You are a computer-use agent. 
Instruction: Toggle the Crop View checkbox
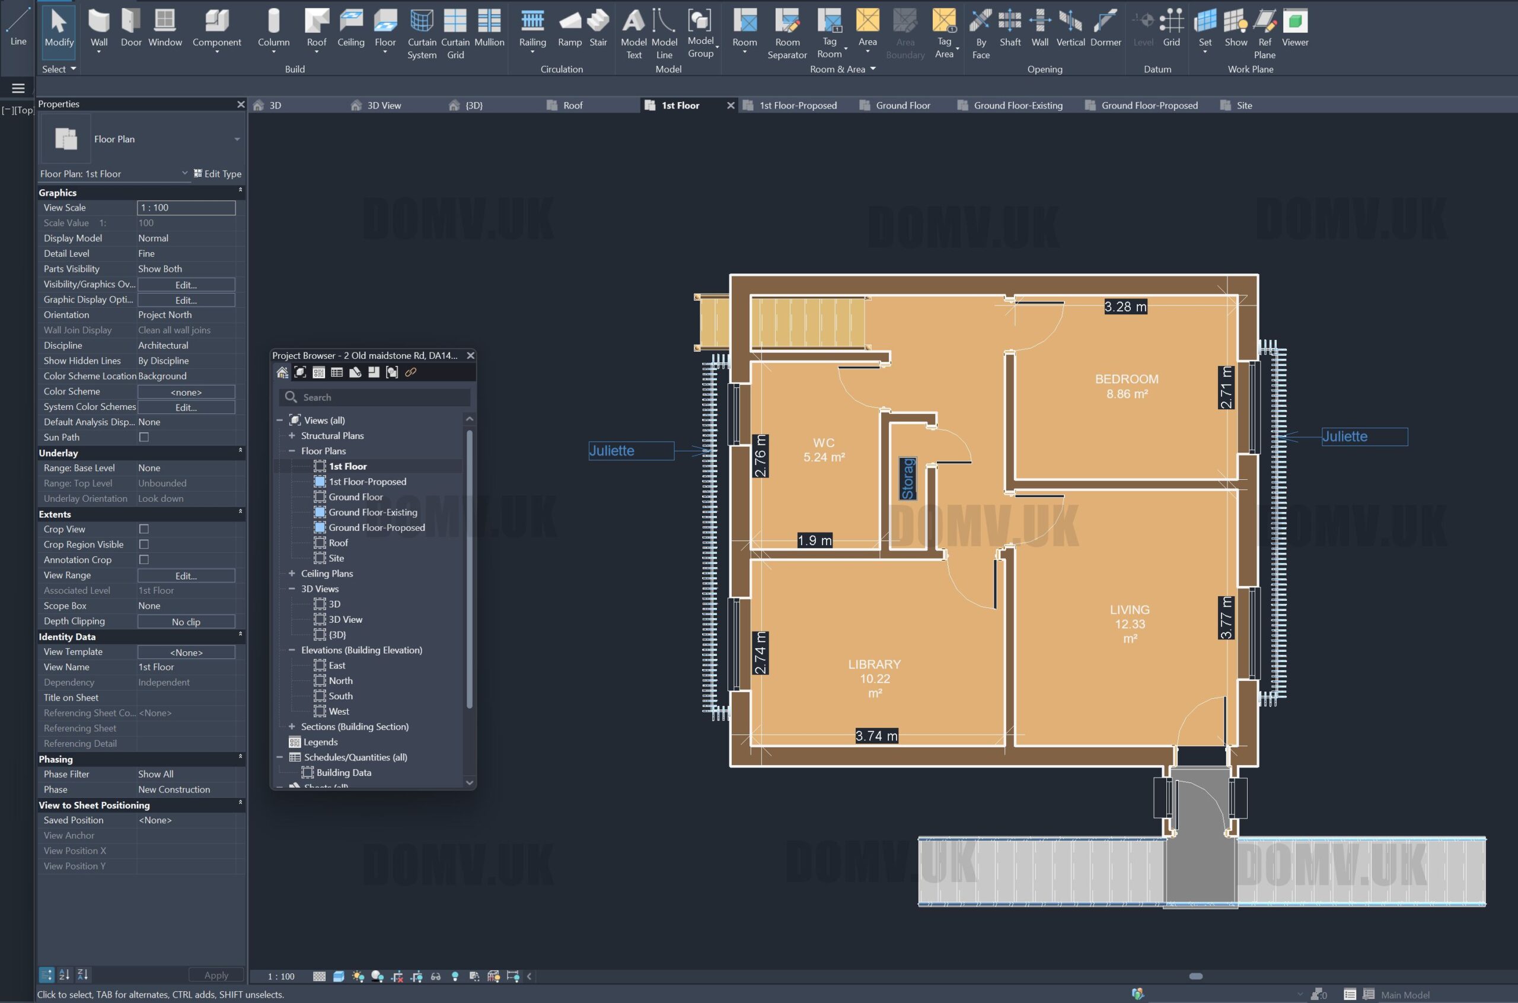[144, 529]
